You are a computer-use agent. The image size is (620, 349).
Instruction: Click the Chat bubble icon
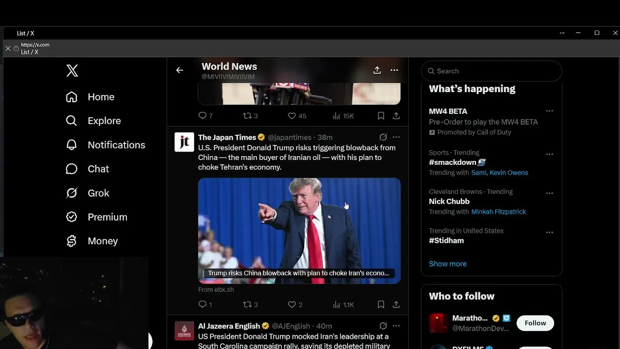coord(72,169)
